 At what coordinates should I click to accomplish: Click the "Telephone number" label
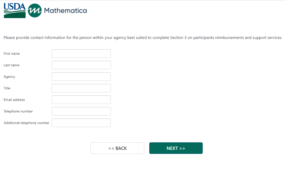pyautogui.click(x=18, y=111)
